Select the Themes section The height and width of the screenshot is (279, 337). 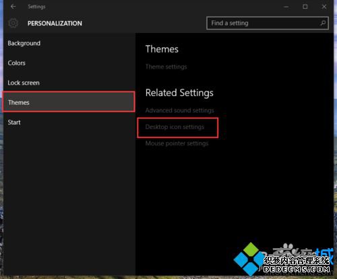coord(69,102)
